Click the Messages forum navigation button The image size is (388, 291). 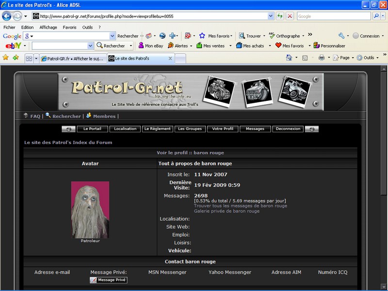tap(255, 129)
